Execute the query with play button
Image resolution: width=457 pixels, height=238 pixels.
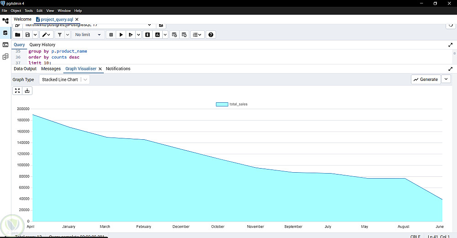point(121,35)
